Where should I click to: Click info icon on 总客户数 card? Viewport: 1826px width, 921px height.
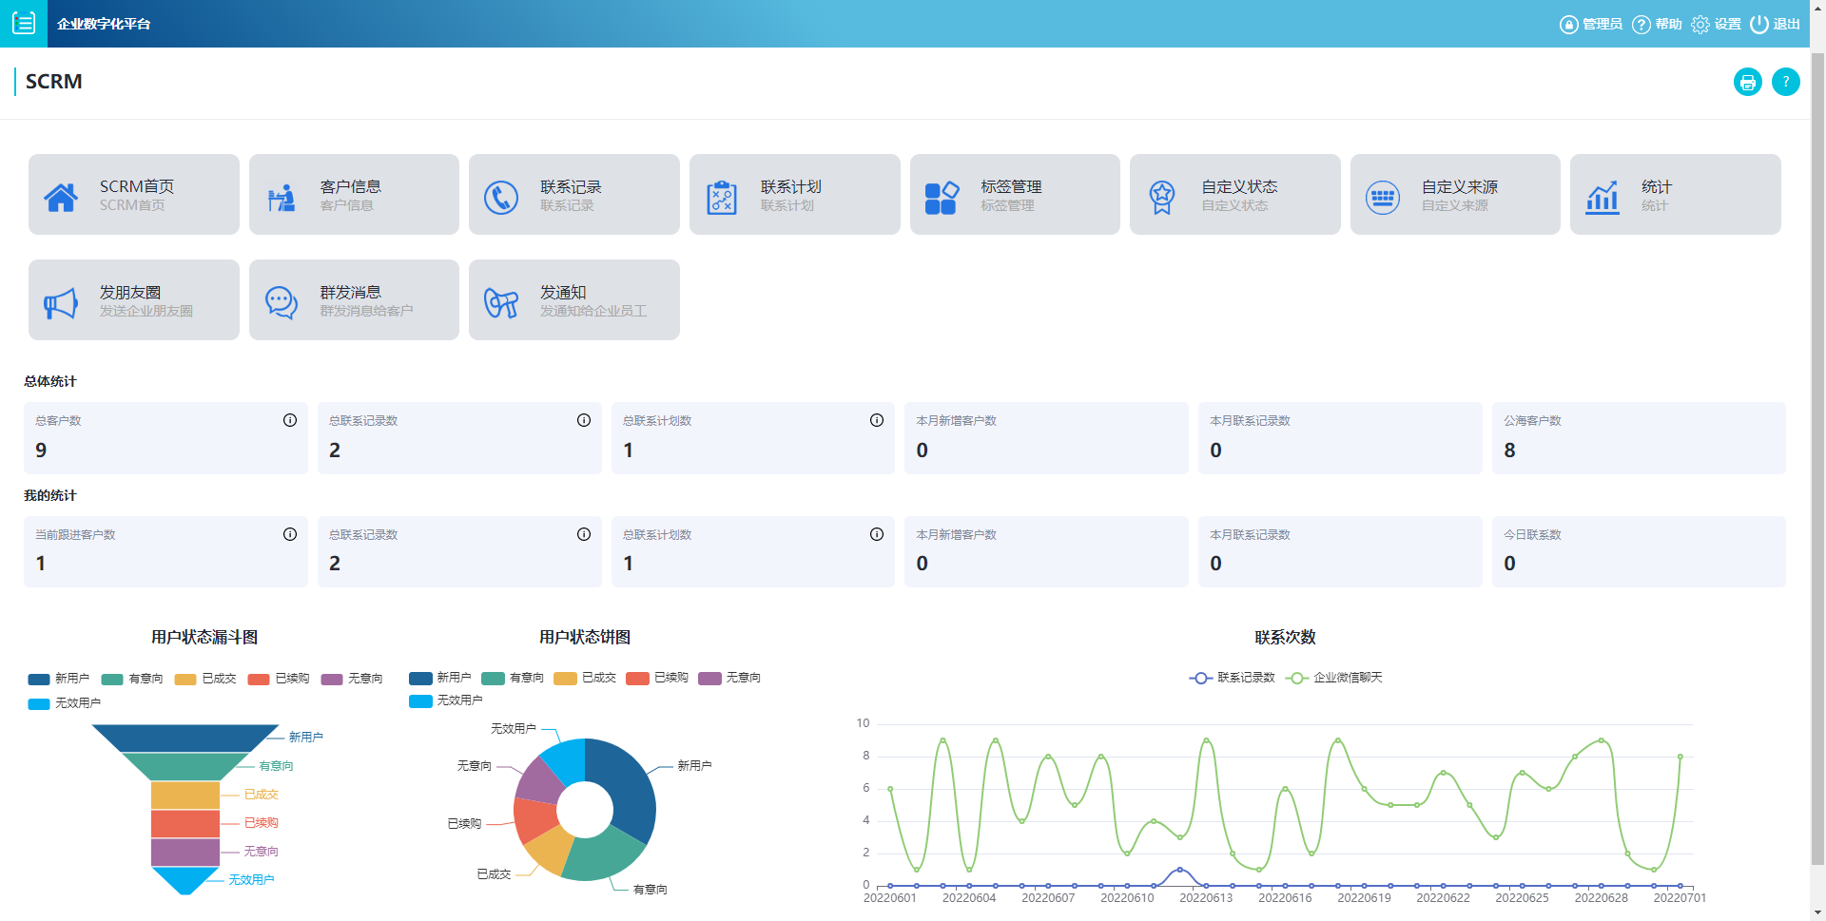[x=290, y=420]
